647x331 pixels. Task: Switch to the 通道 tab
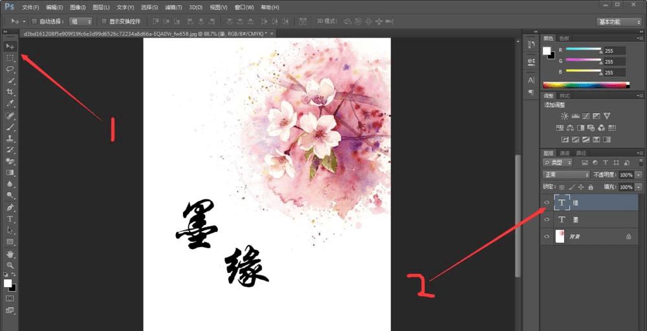click(564, 153)
